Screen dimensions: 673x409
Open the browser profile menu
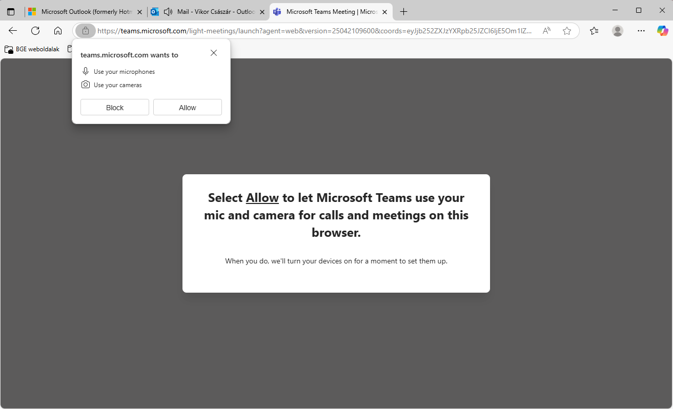pos(618,31)
